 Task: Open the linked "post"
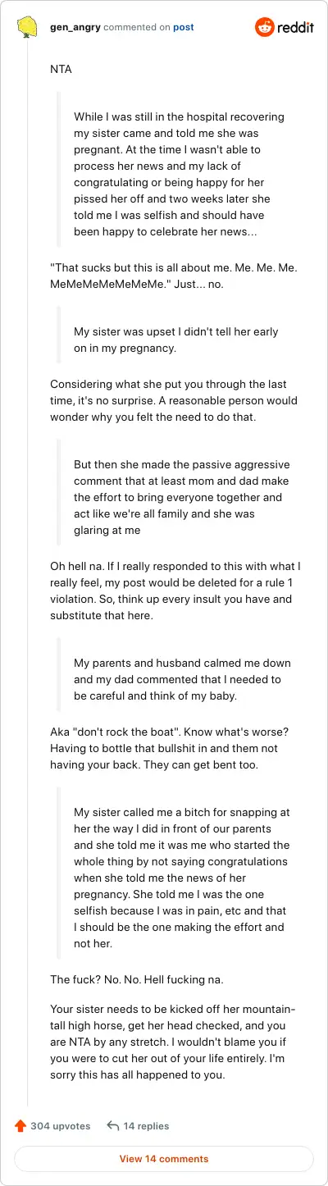coord(184,27)
